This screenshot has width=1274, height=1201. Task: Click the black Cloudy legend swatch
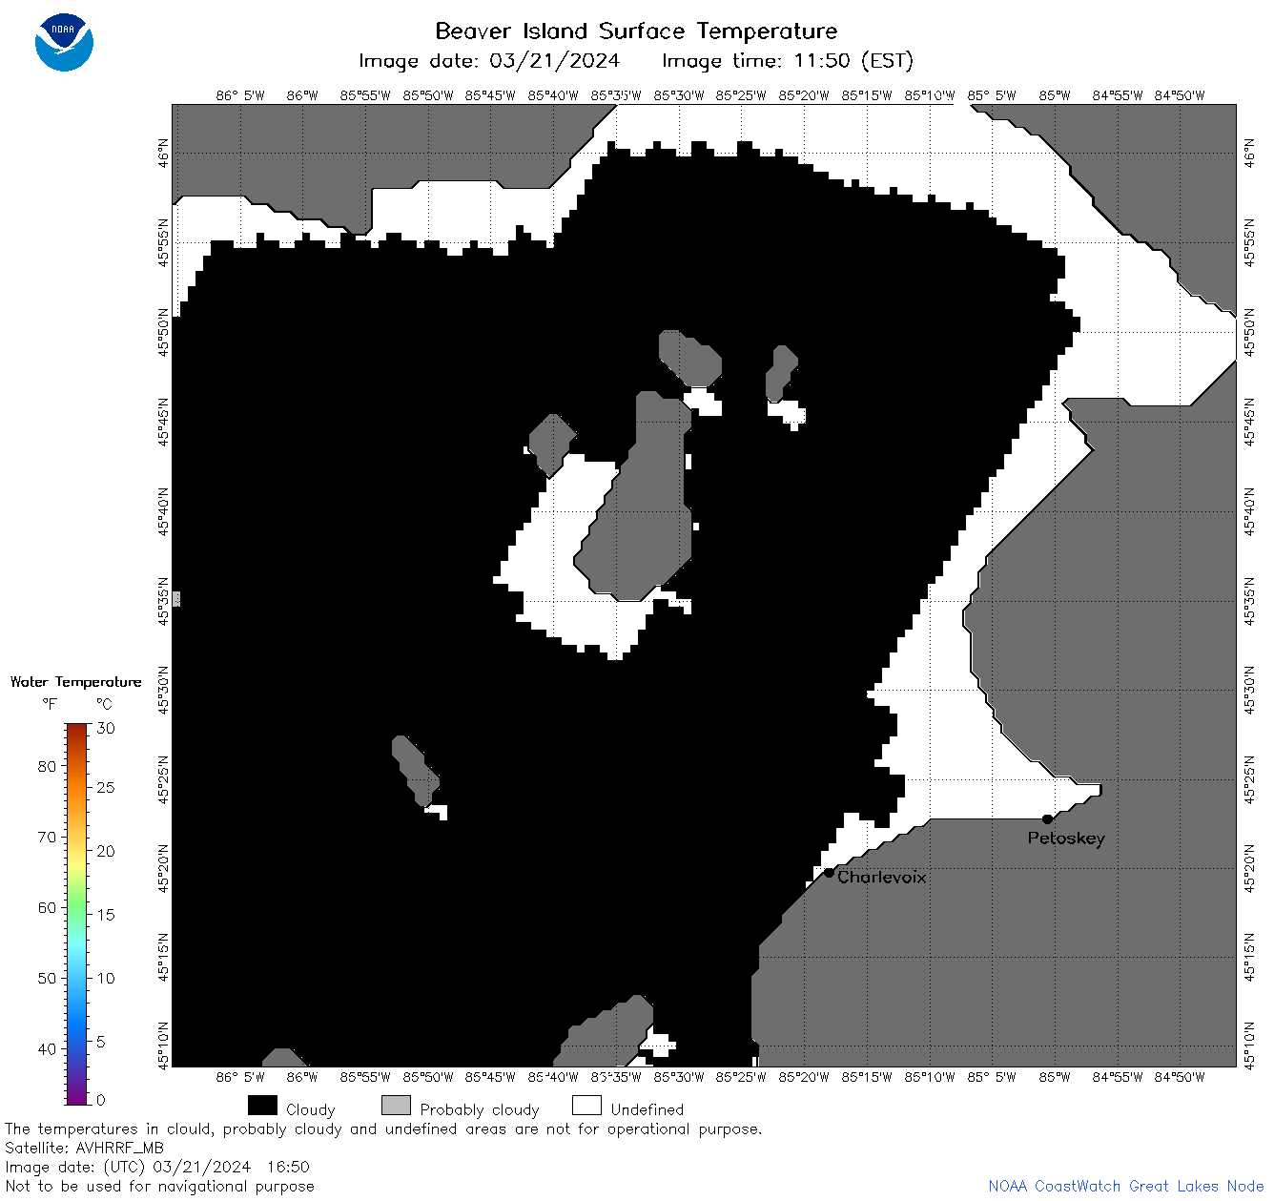tap(262, 1105)
